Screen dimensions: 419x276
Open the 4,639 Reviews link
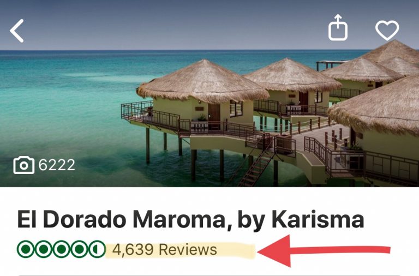coord(165,250)
